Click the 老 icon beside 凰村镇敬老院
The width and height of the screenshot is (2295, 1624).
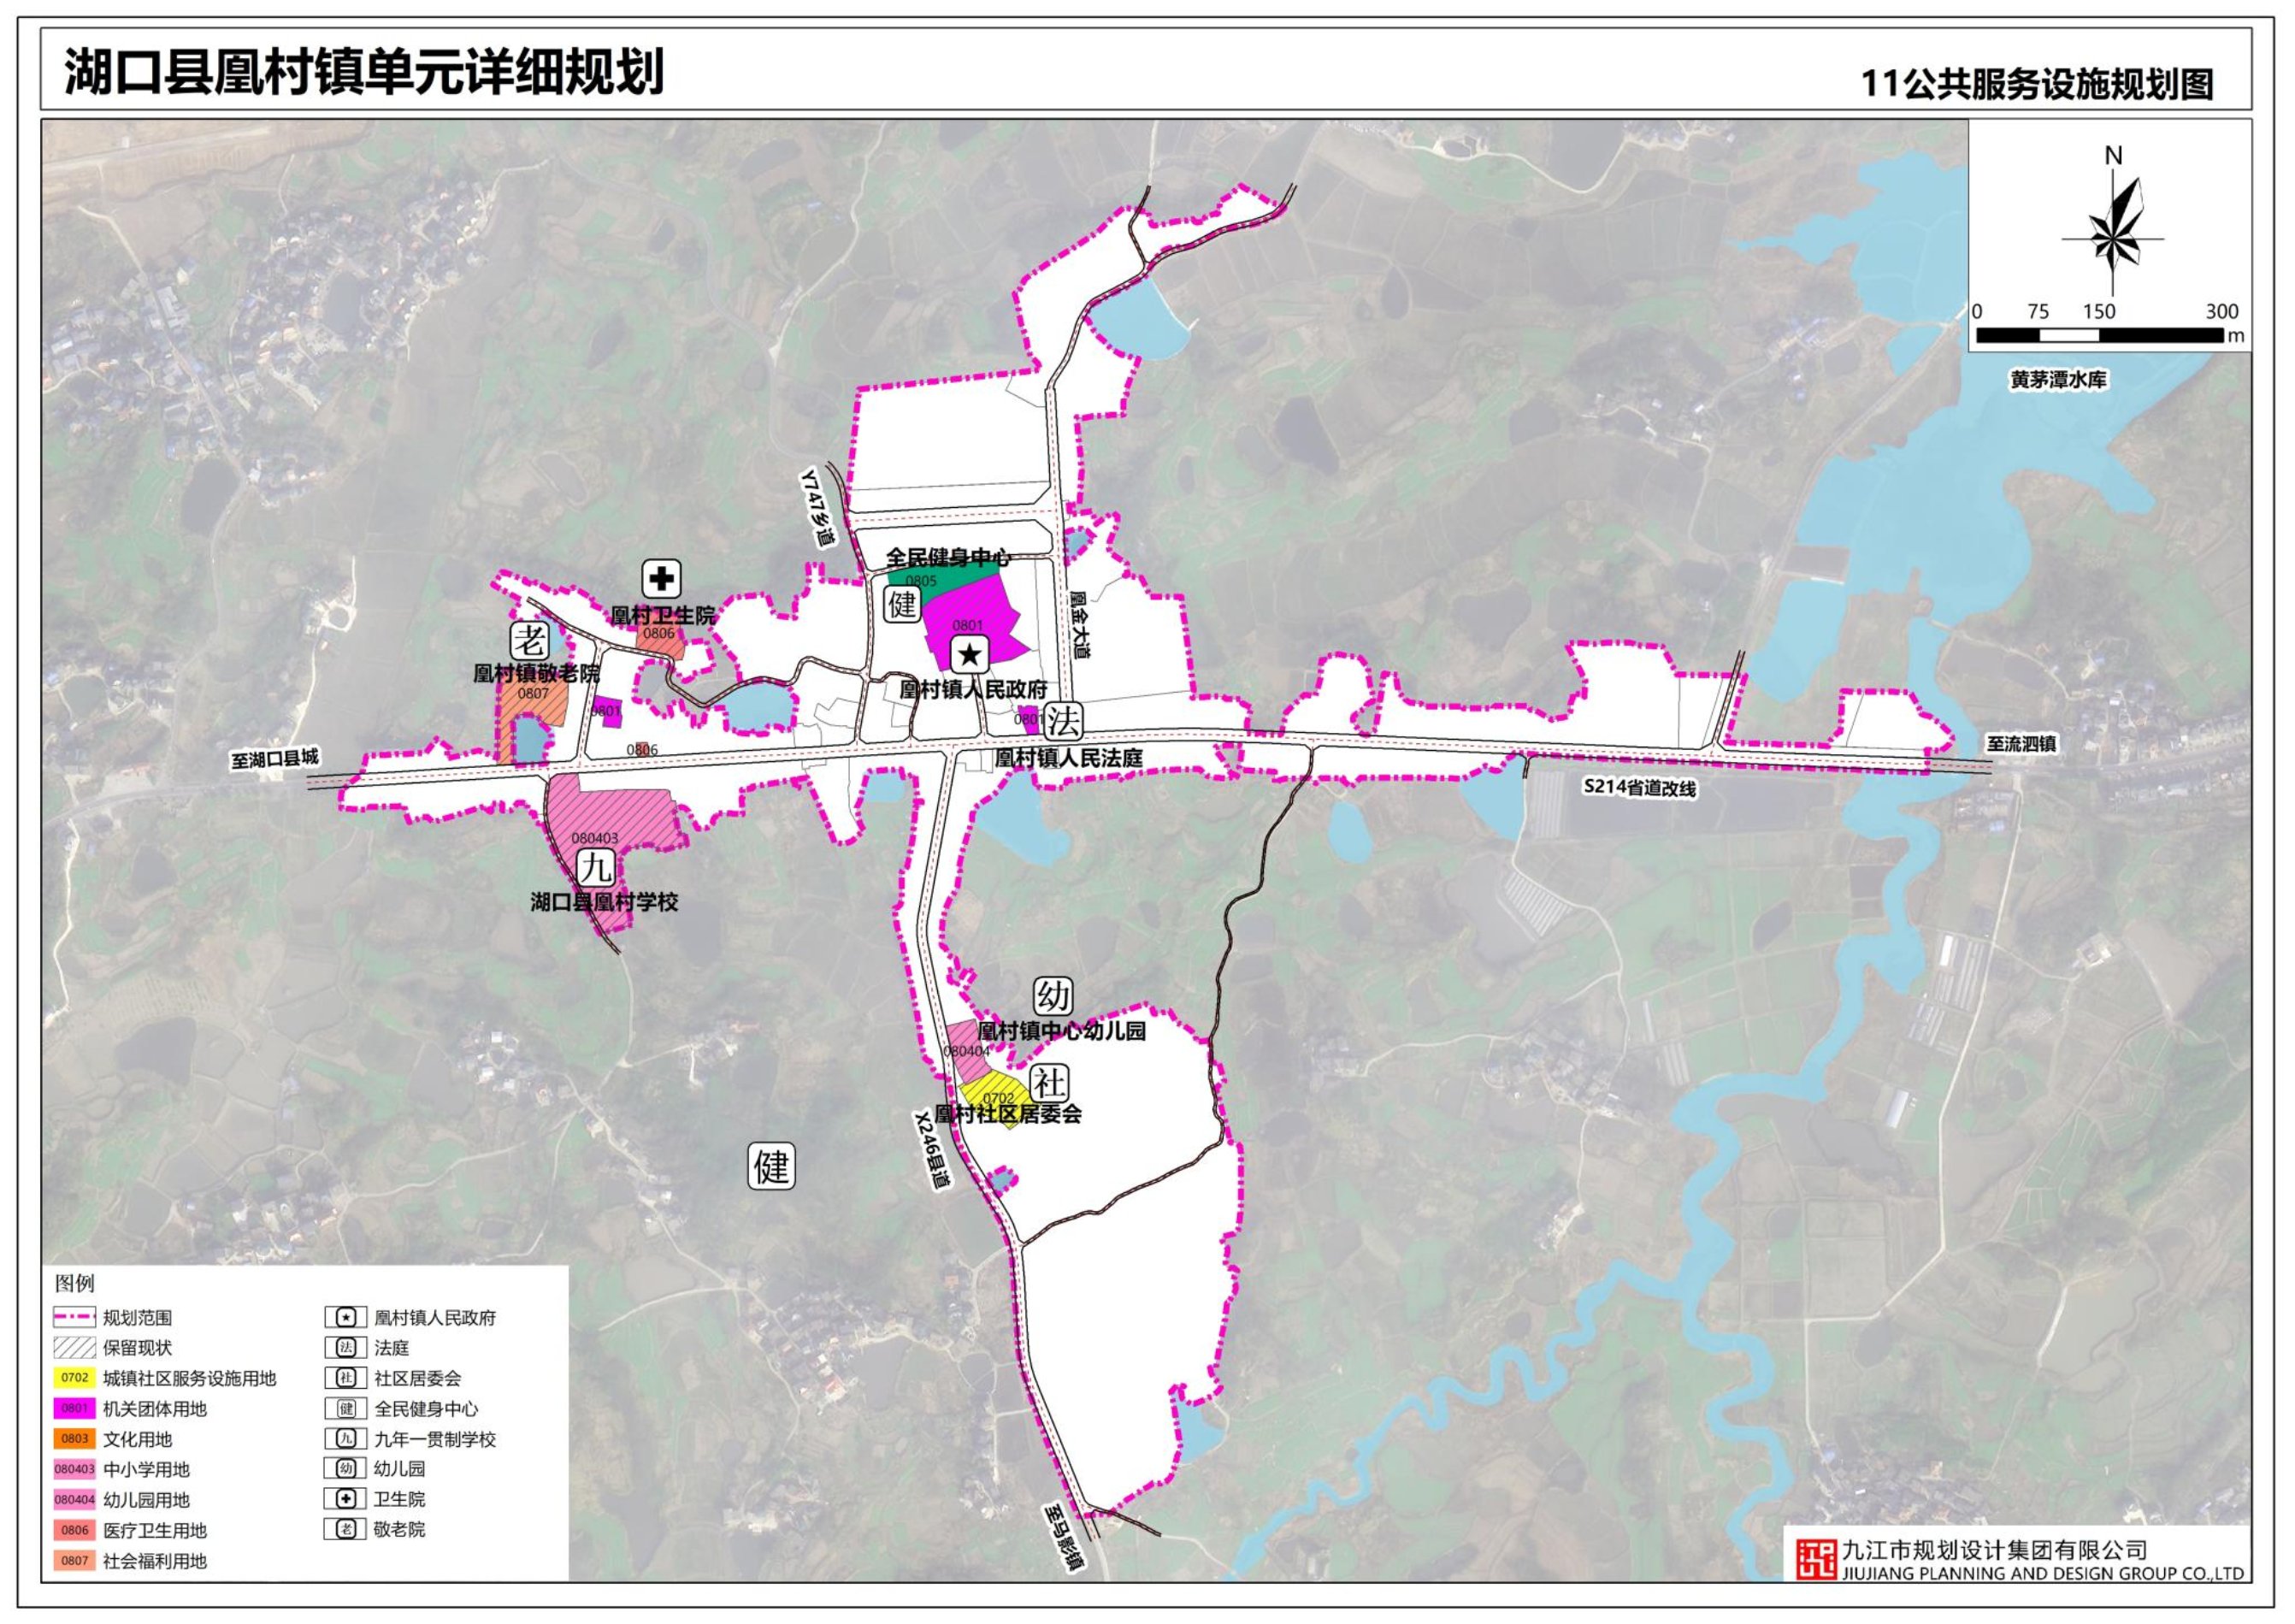tap(528, 641)
